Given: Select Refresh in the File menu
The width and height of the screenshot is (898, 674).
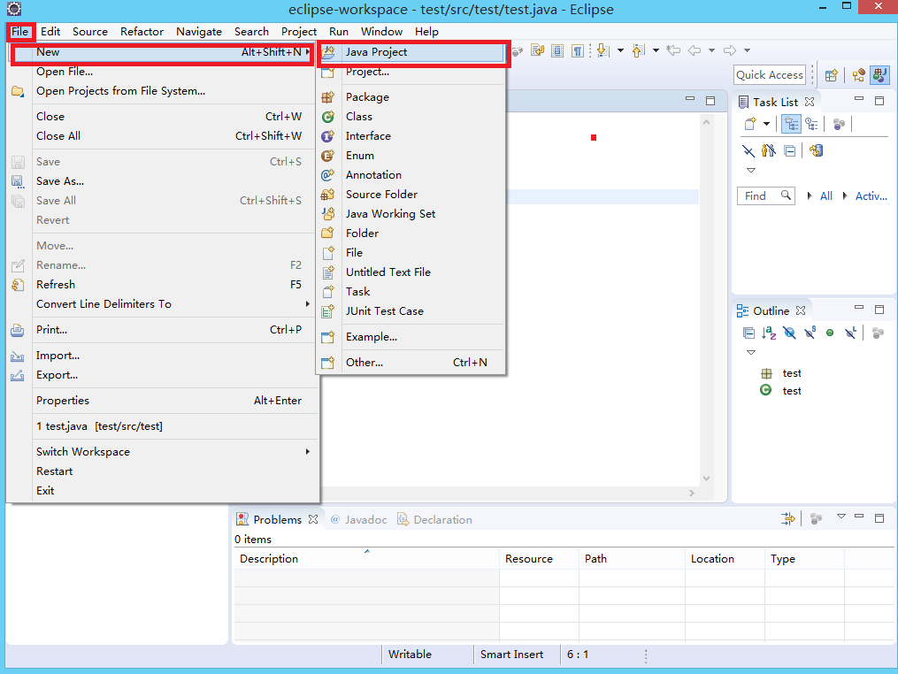Looking at the screenshot, I should 163,285.
